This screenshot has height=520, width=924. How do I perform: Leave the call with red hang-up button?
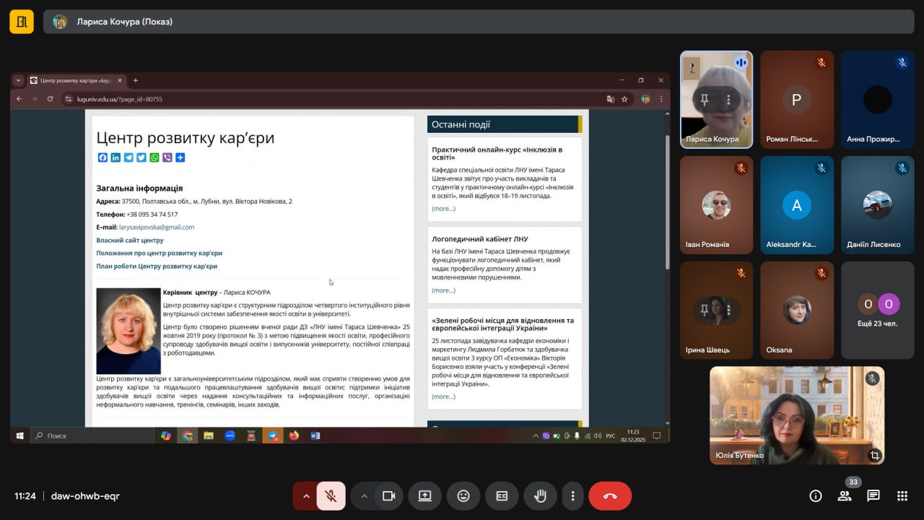point(610,496)
